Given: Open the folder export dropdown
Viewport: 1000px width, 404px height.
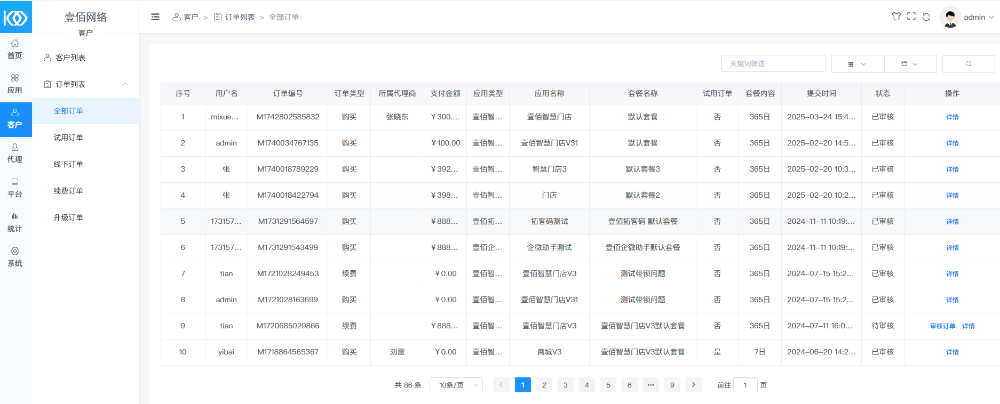Looking at the screenshot, I should [x=910, y=63].
